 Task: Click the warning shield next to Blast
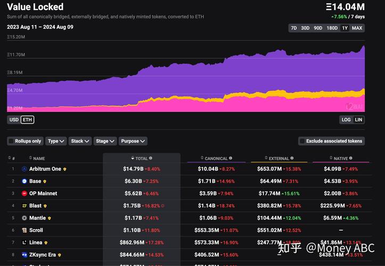pos(45,206)
